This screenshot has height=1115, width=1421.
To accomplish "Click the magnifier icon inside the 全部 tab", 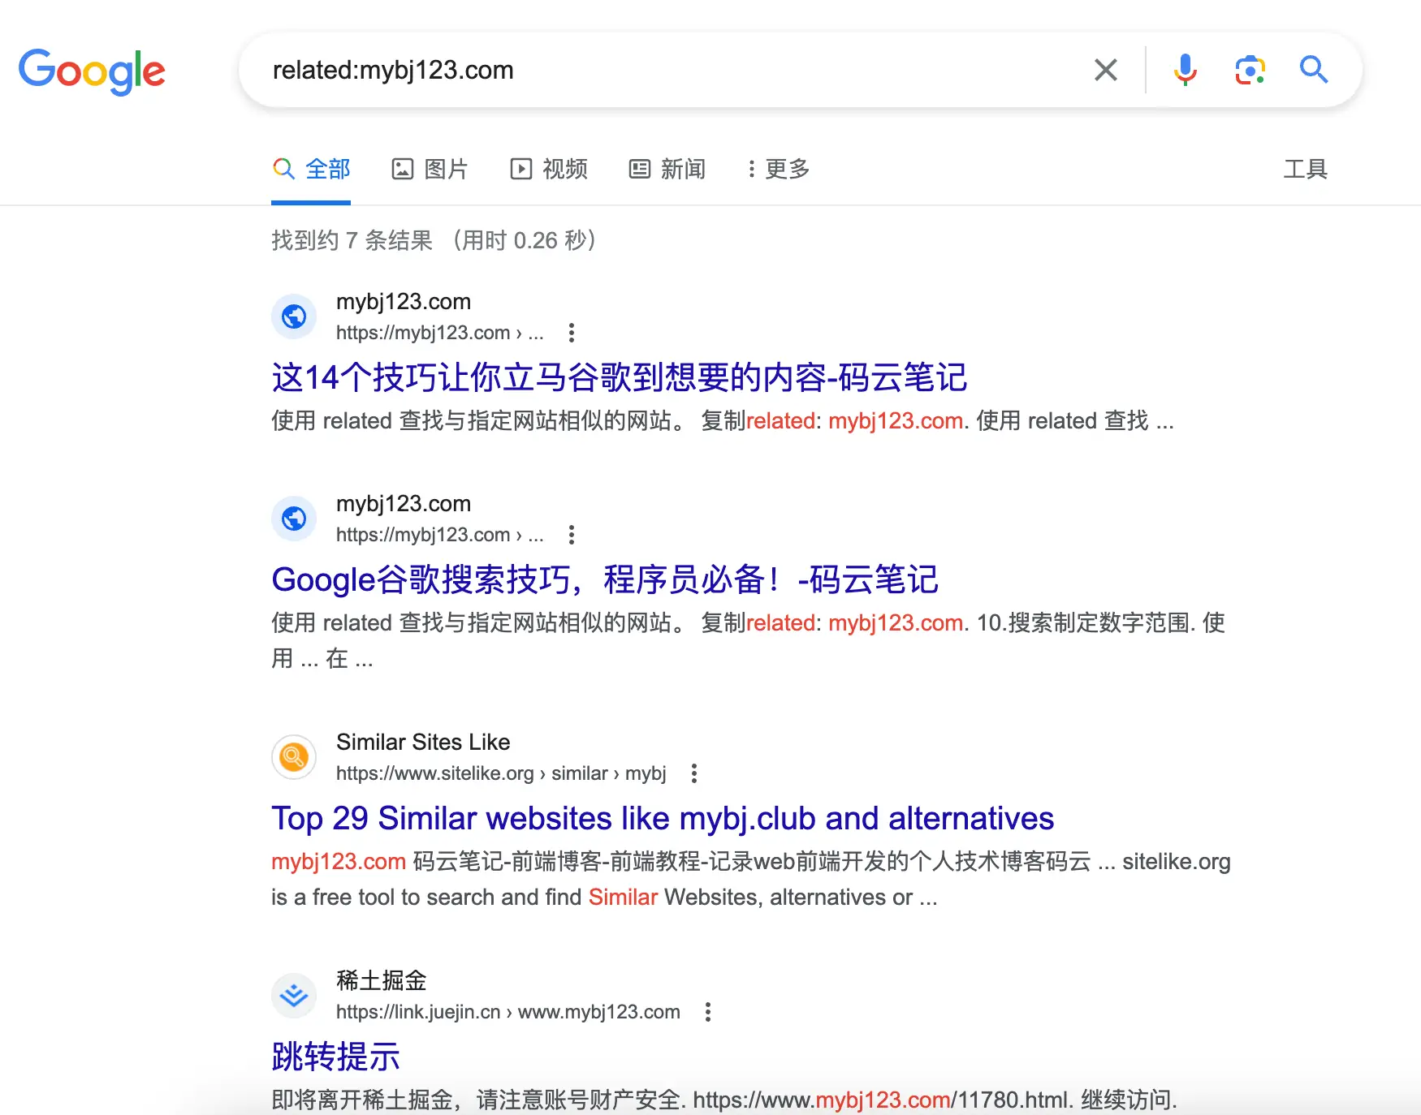I will click(x=283, y=169).
